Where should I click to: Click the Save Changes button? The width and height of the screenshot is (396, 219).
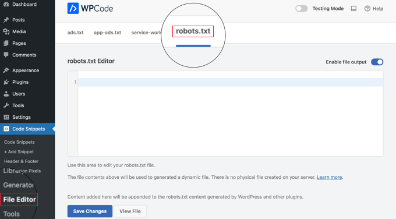coord(90,211)
